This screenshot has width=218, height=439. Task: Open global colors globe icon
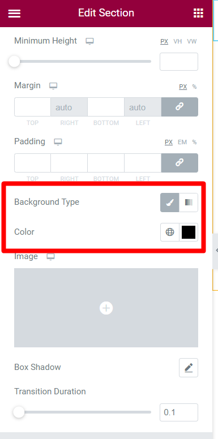pos(170,232)
